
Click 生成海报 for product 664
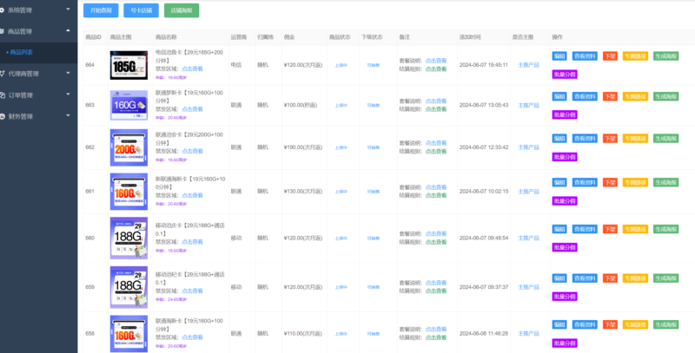[665, 56]
